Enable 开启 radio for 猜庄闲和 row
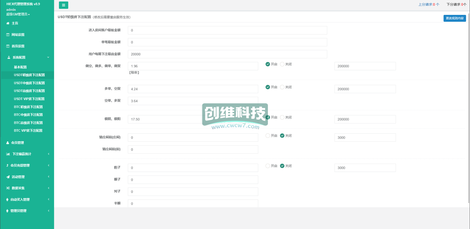Image resolution: width=470 pixels, height=229 pixels. [x=268, y=136]
